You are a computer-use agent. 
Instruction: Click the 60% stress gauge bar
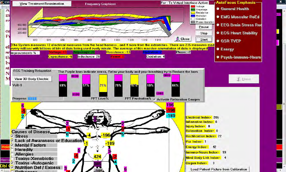[x=151, y=85]
